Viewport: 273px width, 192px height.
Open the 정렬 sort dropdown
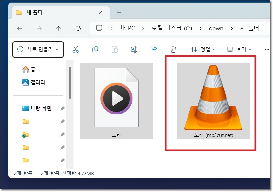point(203,49)
